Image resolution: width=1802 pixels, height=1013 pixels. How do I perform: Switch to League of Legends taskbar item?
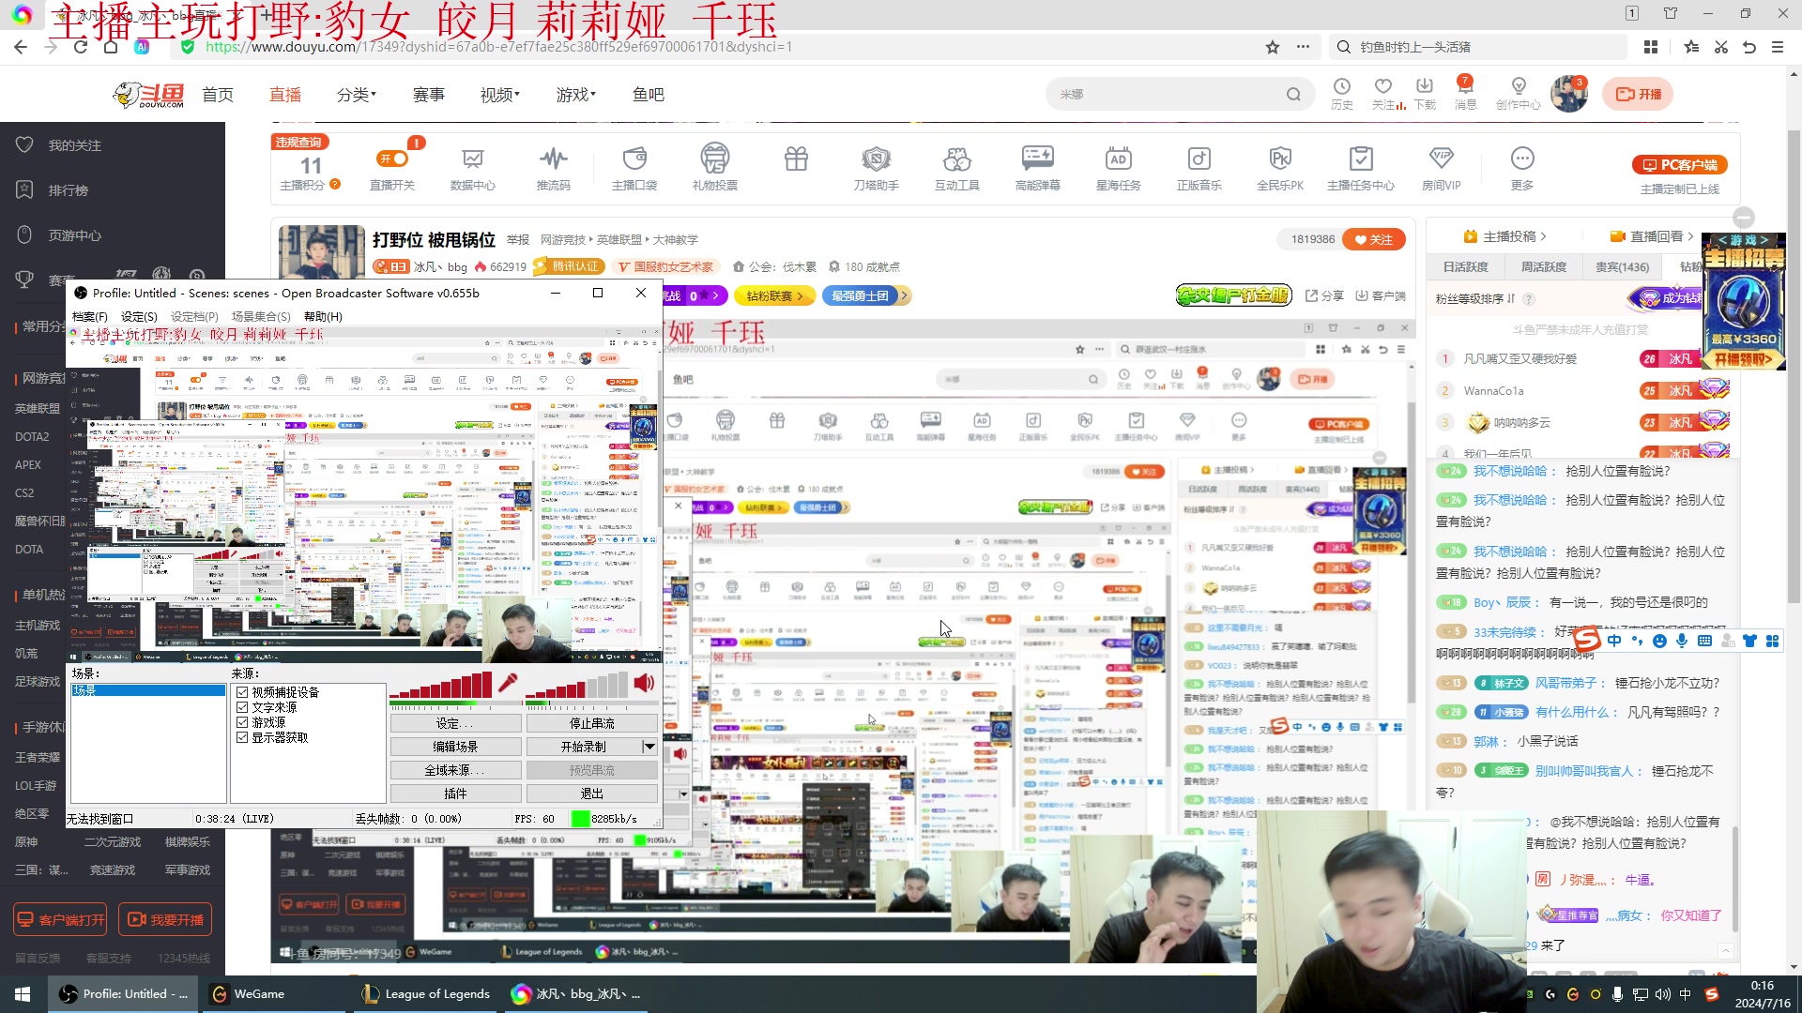(427, 994)
